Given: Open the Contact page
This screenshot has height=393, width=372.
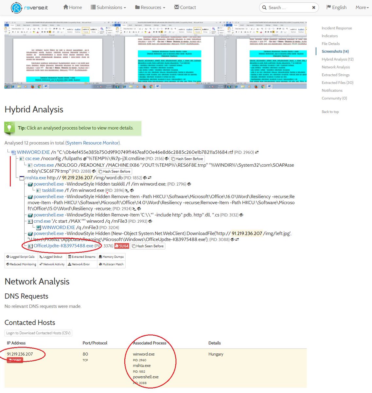Looking at the screenshot, I should (x=185, y=7).
